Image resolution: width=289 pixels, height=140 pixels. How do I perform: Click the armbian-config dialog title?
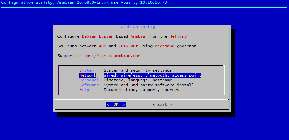click(x=138, y=27)
